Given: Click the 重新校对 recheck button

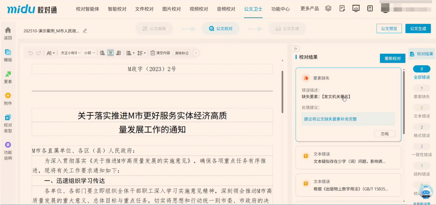Looking at the screenshot, I should 392,58.
